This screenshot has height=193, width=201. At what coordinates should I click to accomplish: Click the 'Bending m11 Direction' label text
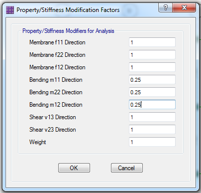(x=56, y=80)
